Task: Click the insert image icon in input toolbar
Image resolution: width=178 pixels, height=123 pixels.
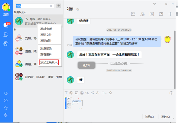Action: tap(76, 93)
